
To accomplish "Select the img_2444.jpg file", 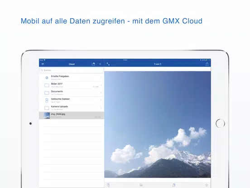I will (72, 115).
